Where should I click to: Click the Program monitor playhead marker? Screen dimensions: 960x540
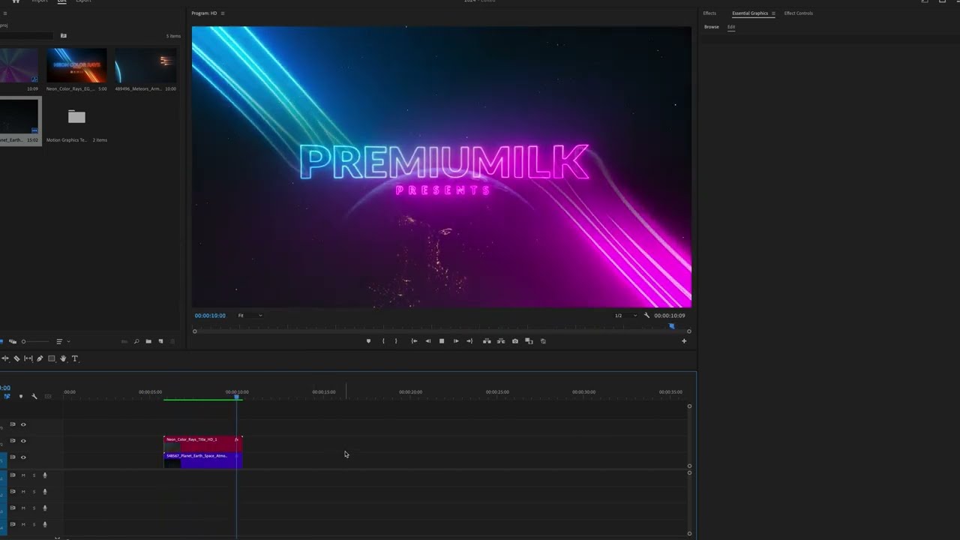(671, 325)
